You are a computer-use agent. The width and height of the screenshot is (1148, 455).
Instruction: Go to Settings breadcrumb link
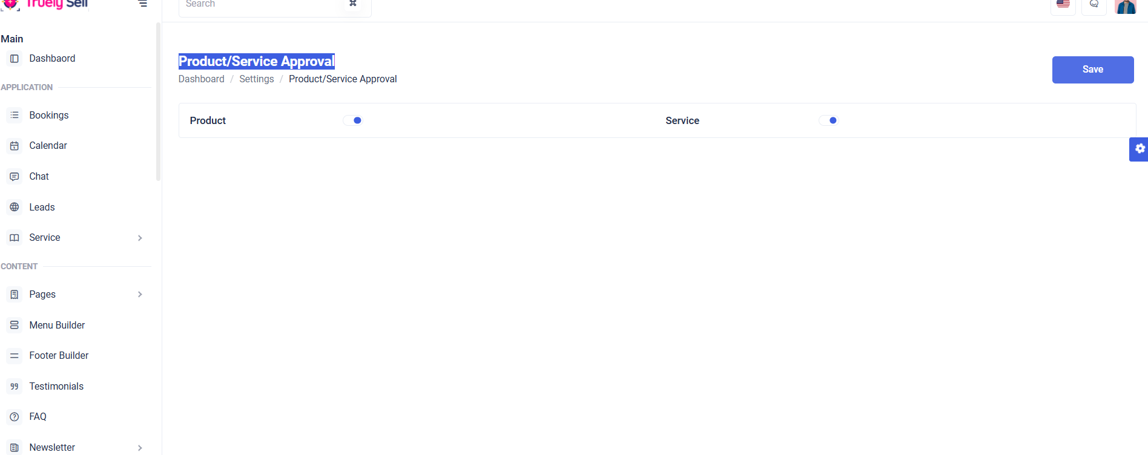click(x=256, y=79)
